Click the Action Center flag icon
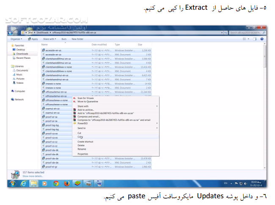This screenshot has width=275, height=205. [x=236, y=183]
